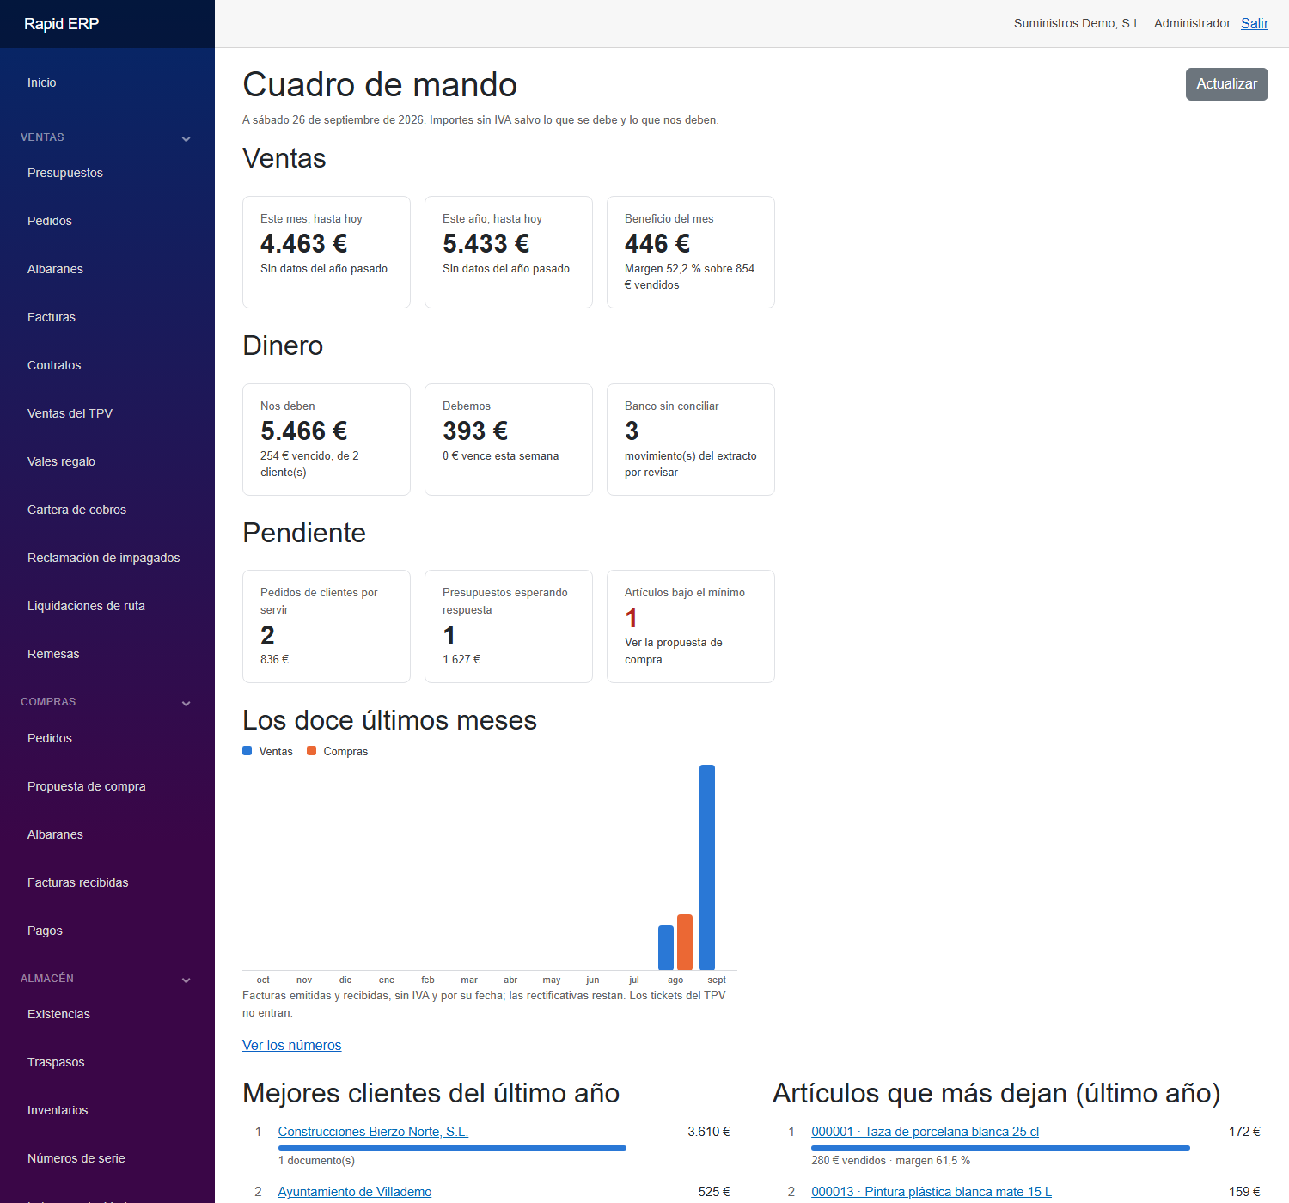This screenshot has width=1289, height=1203.
Task: Open the Nos deben 5.466 € card
Action: point(327,439)
